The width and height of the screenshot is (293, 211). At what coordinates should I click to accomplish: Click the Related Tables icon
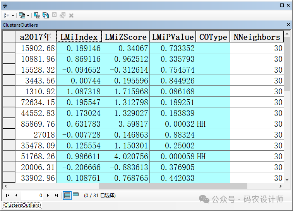point(22,15)
